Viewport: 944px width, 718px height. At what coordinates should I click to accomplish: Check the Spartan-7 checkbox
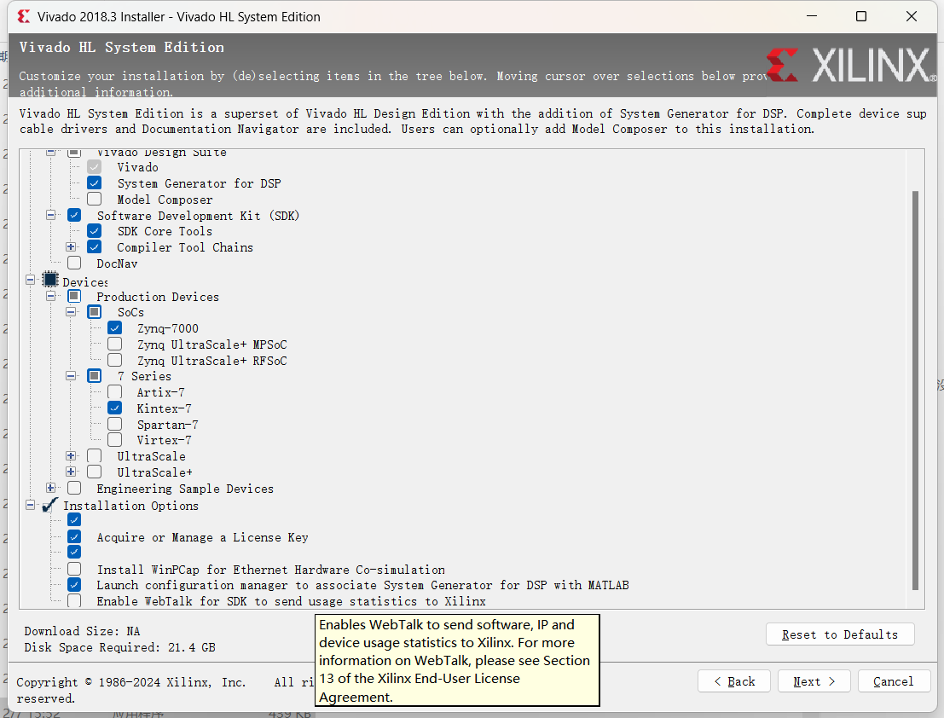pyautogui.click(x=114, y=424)
